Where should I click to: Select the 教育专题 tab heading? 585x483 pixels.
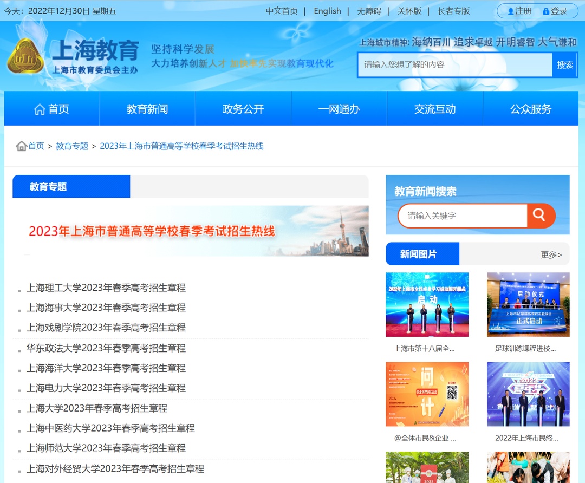[71, 186]
